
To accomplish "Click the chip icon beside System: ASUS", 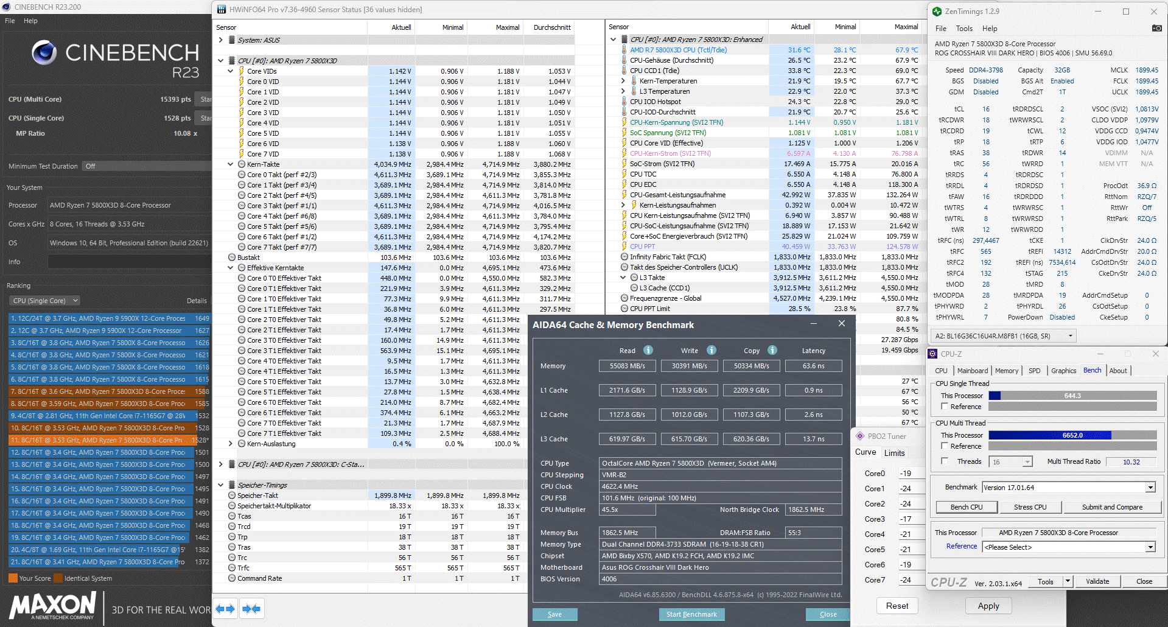I will pos(232,40).
